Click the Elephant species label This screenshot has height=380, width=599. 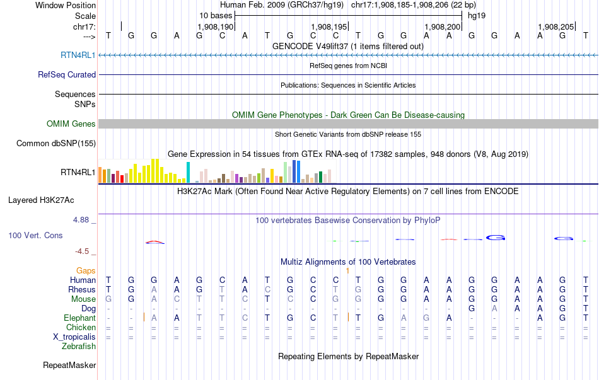coord(80,318)
